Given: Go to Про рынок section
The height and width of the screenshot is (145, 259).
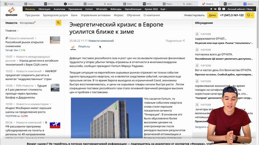Looking at the screenshot, I should pos(32,15).
